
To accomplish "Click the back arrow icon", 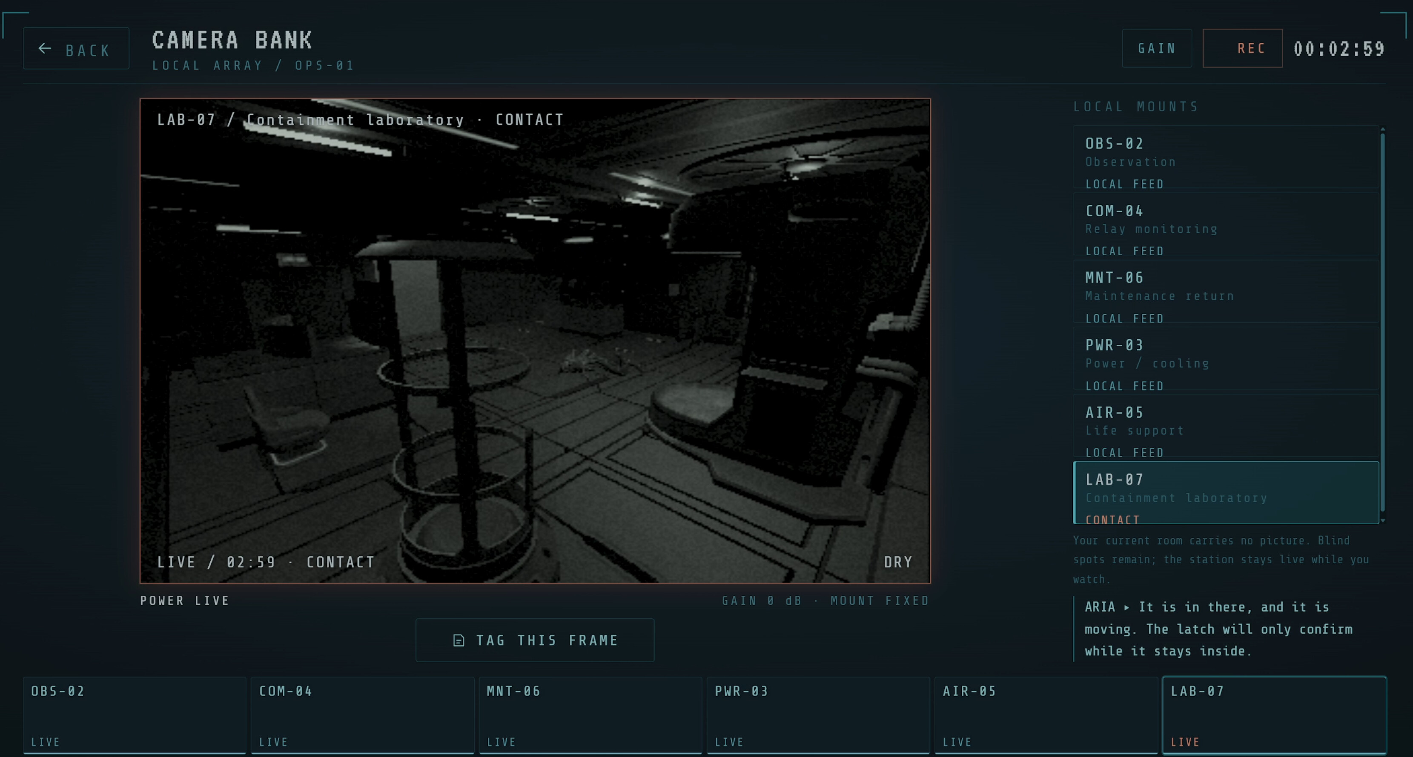I will pyautogui.click(x=45, y=49).
